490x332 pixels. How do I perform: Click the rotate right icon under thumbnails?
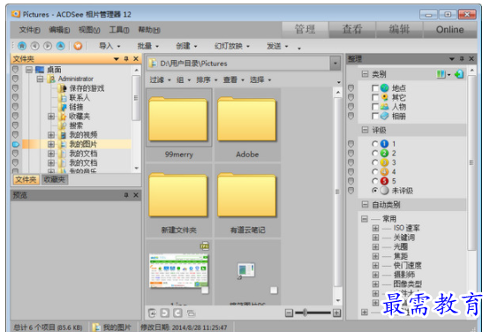[x=177, y=313]
